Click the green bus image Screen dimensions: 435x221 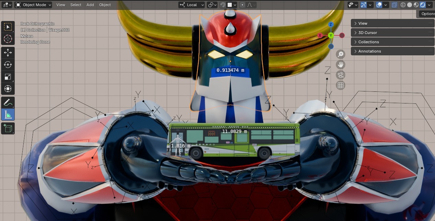click(x=234, y=141)
